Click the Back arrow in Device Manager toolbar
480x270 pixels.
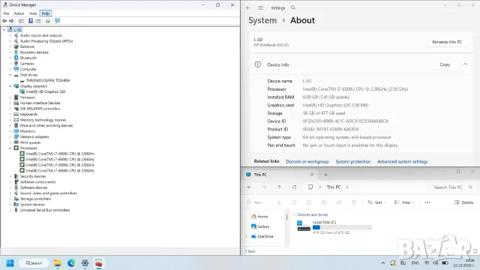pyautogui.click(x=4, y=21)
